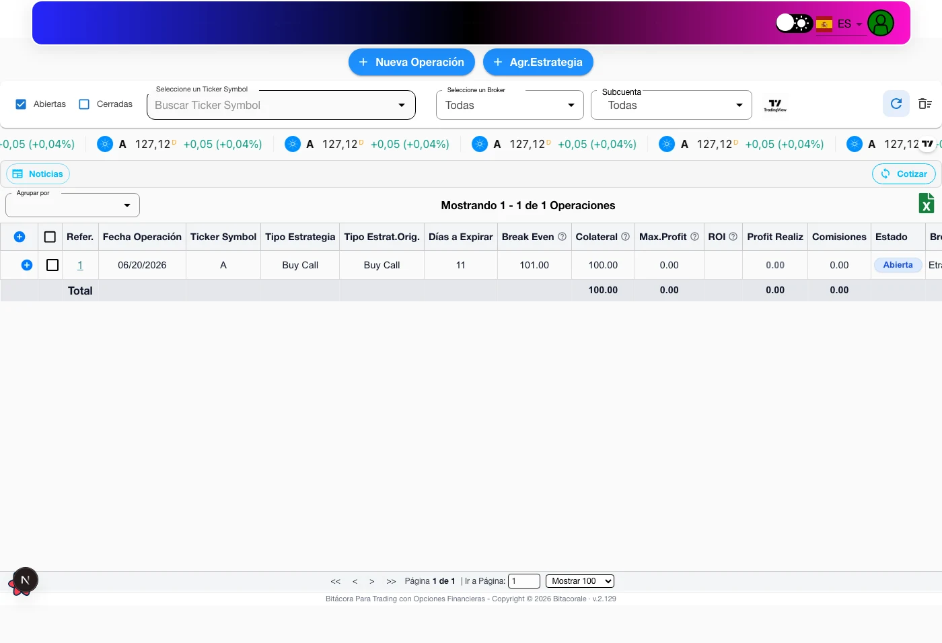Check the Cerradas checkbox
The height and width of the screenshot is (643, 942).
(x=84, y=104)
